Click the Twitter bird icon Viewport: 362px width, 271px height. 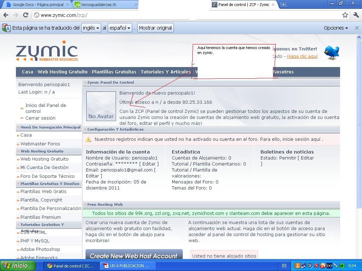point(332,53)
